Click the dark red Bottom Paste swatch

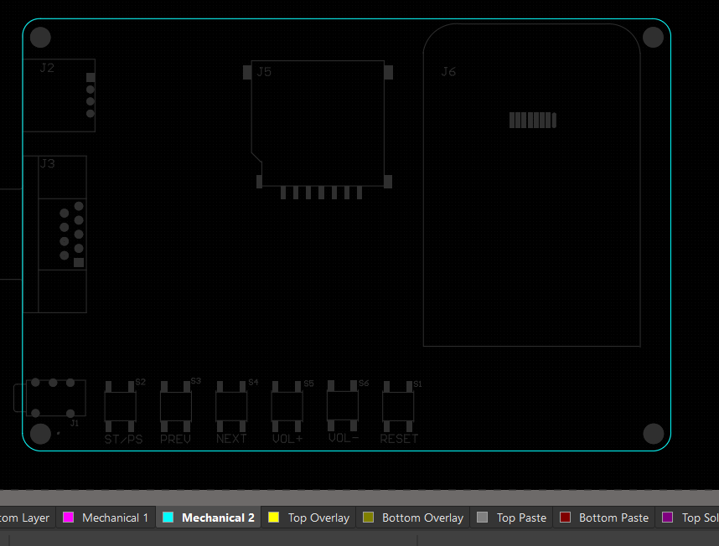(x=566, y=518)
